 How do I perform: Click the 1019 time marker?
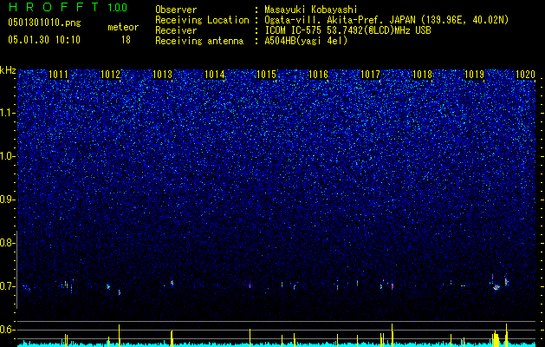[474, 75]
